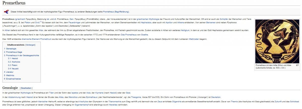Jump to the Aischylos subsection entry
This screenshot has width=302, height=109.
click(x=16, y=62)
